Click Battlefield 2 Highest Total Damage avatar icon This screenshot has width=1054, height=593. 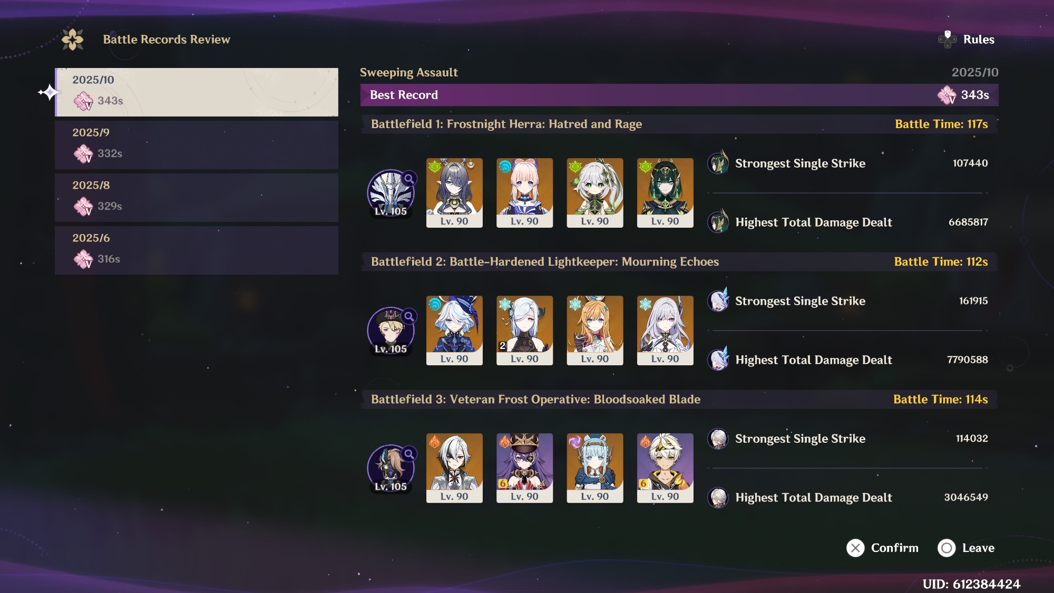(718, 360)
